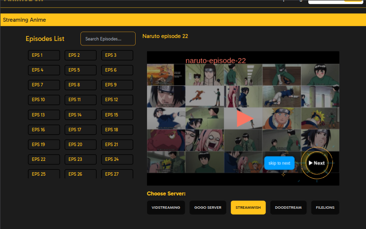The width and height of the screenshot is (366, 229).
Task: Open episode EPS 16
Action: [44, 130]
